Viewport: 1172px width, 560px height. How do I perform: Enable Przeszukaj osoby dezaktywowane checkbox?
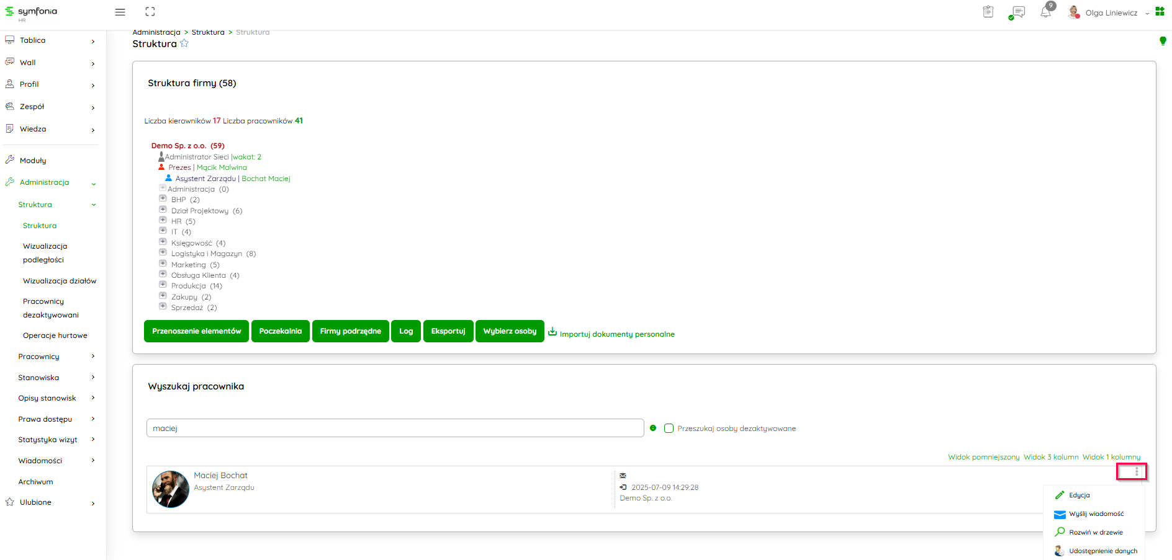tap(669, 429)
